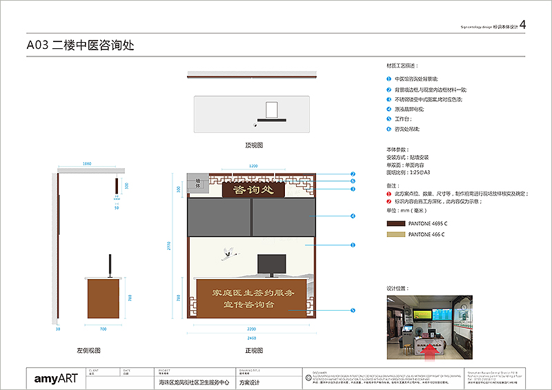Click the PANTONE 4695 C label

(x=428, y=224)
